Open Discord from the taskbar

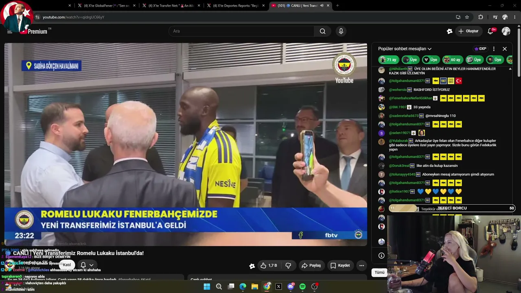coord(291,286)
